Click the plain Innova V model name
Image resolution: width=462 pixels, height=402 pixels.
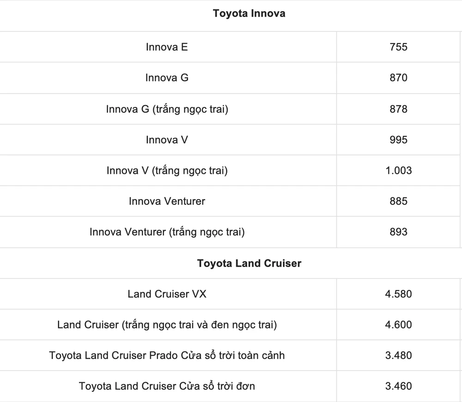(167, 140)
